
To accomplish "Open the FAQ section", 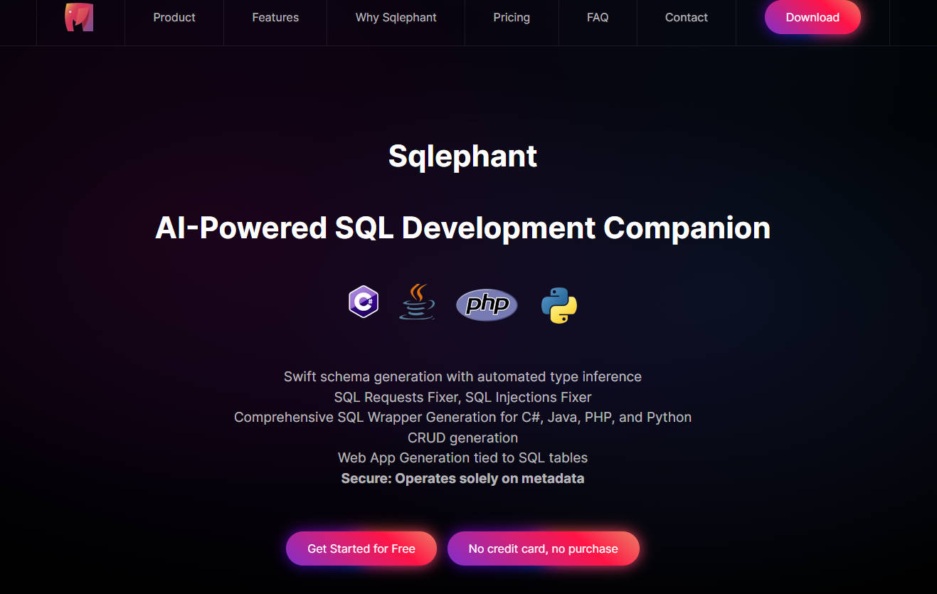I will [x=598, y=17].
